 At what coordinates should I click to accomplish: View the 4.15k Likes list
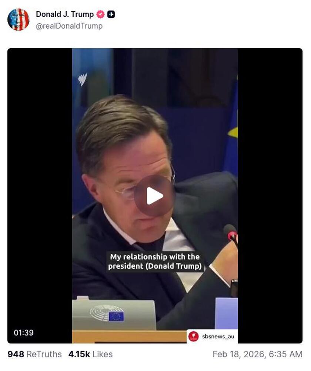(90, 354)
